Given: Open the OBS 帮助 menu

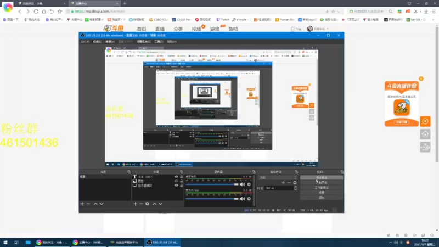Looking at the screenshot, I should 172,42.
